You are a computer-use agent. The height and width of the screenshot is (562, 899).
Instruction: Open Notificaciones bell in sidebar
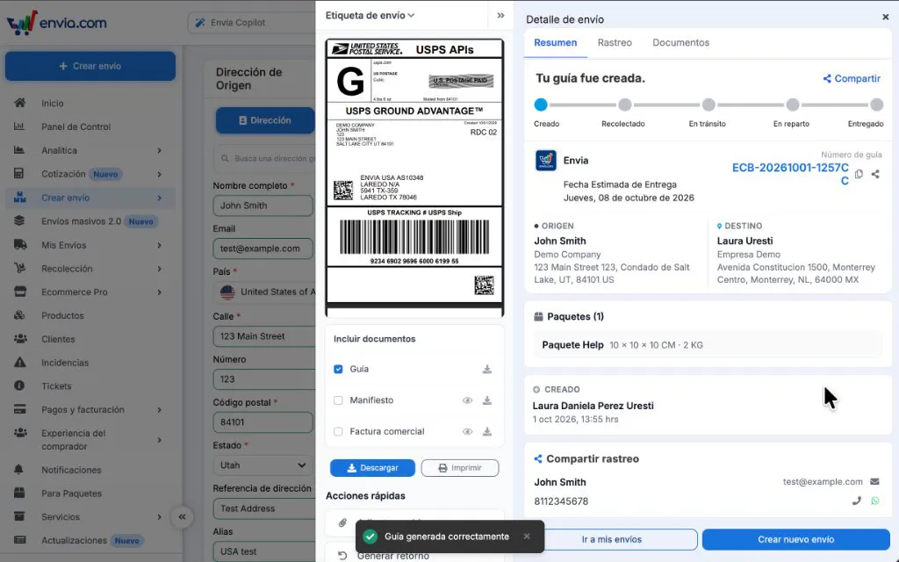pyautogui.click(x=19, y=470)
